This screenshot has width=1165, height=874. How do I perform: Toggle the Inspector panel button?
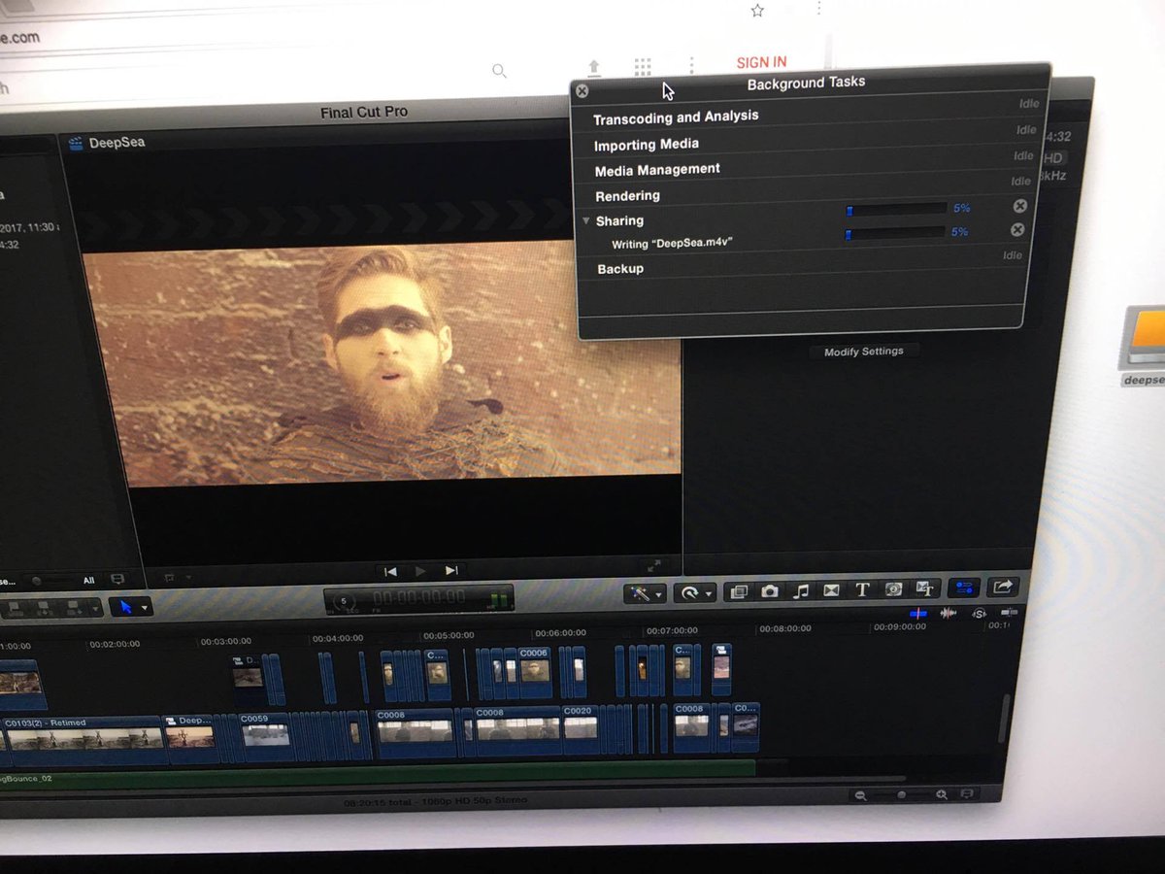pyautogui.click(x=964, y=588)
